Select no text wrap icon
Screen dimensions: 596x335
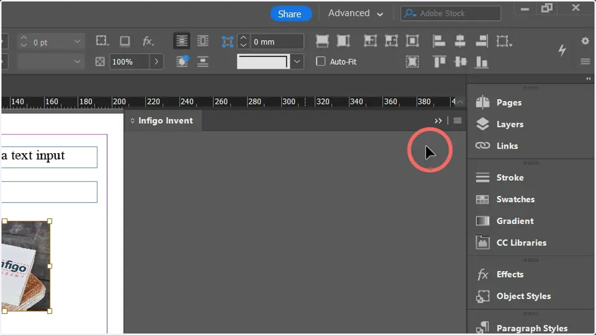tap(182, 41)
